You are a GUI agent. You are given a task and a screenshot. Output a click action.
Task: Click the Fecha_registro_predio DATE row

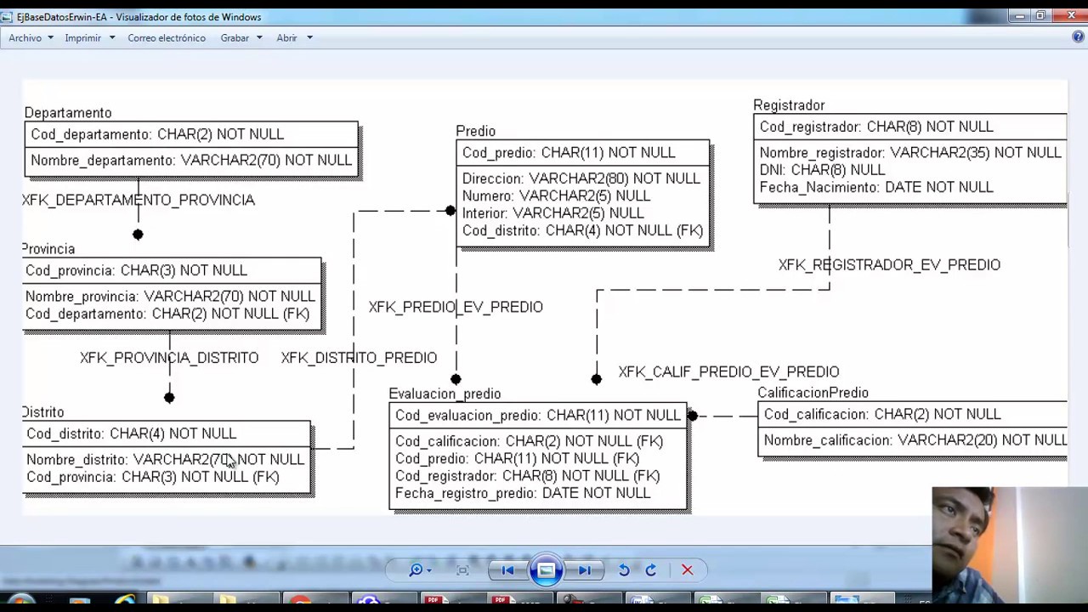(523, 493)
